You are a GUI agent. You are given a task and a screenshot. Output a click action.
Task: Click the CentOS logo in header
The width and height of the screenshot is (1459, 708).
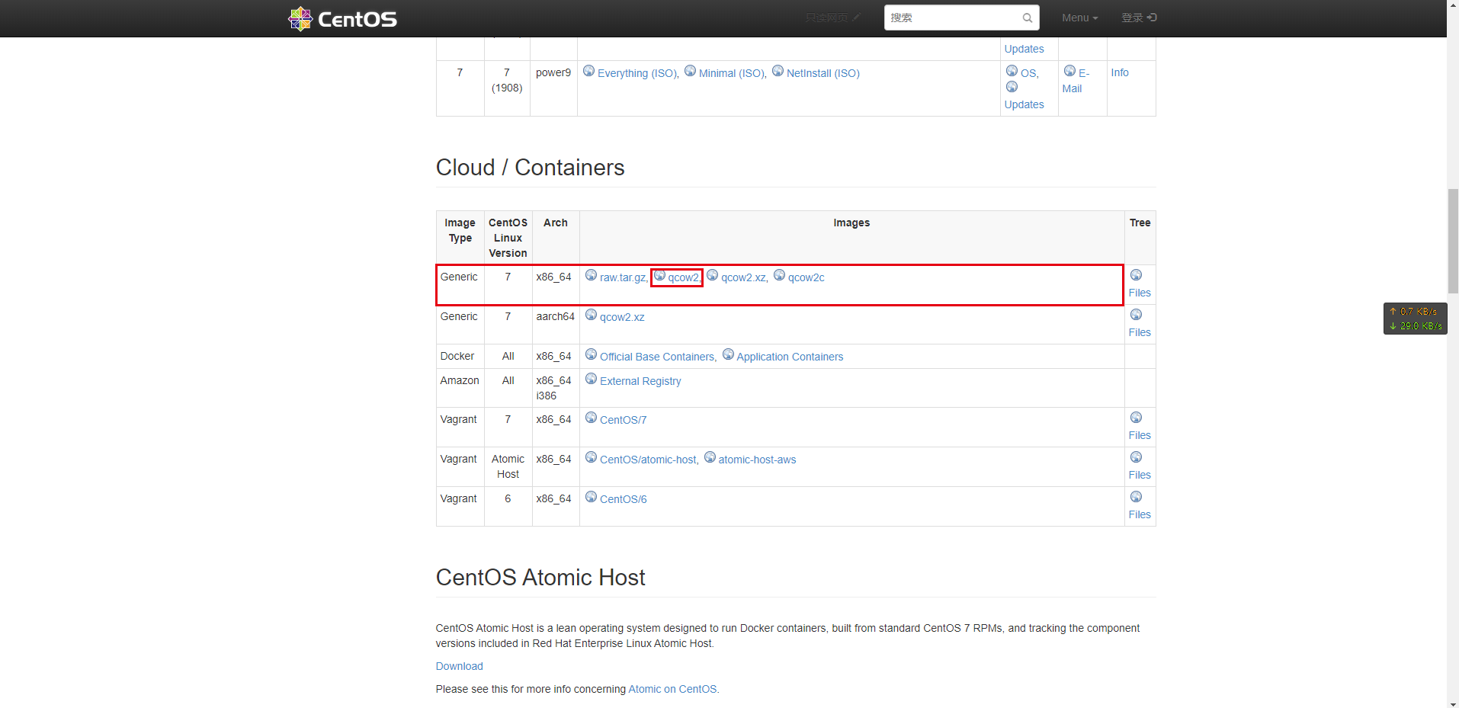point(342,18)
